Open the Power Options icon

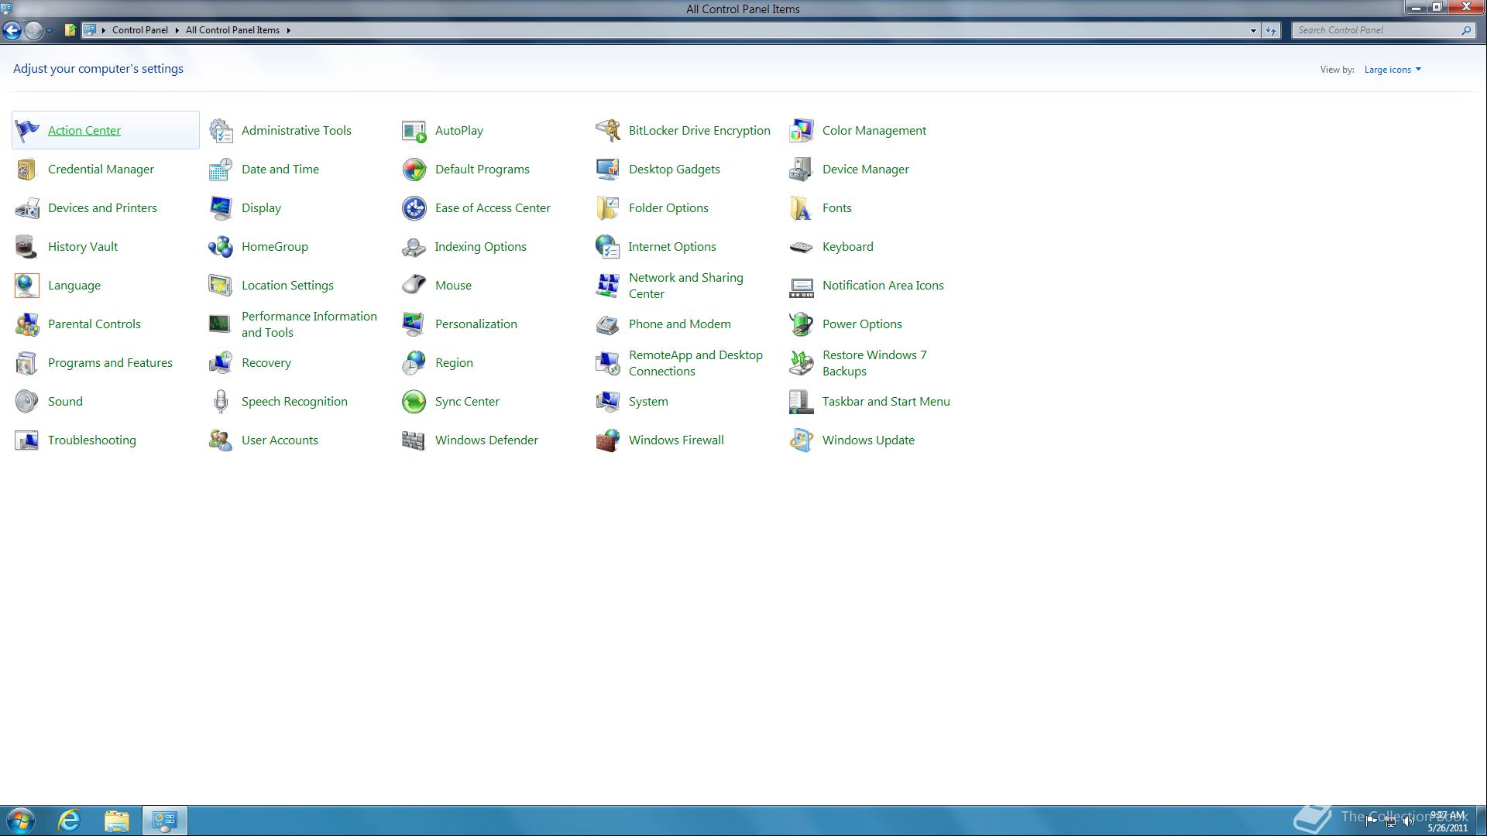click(x=802, y=324)
